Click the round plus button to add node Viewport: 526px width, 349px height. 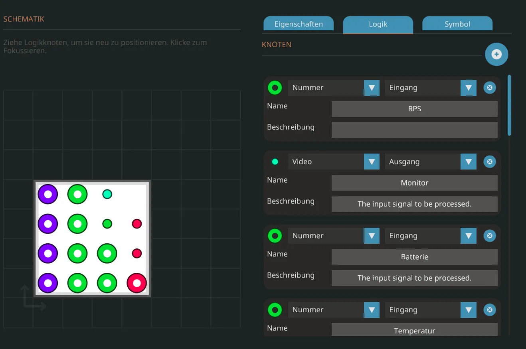click(x=496, y=55)
